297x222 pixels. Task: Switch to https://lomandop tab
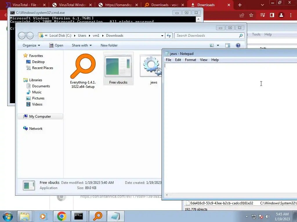(x=118, y=5)
